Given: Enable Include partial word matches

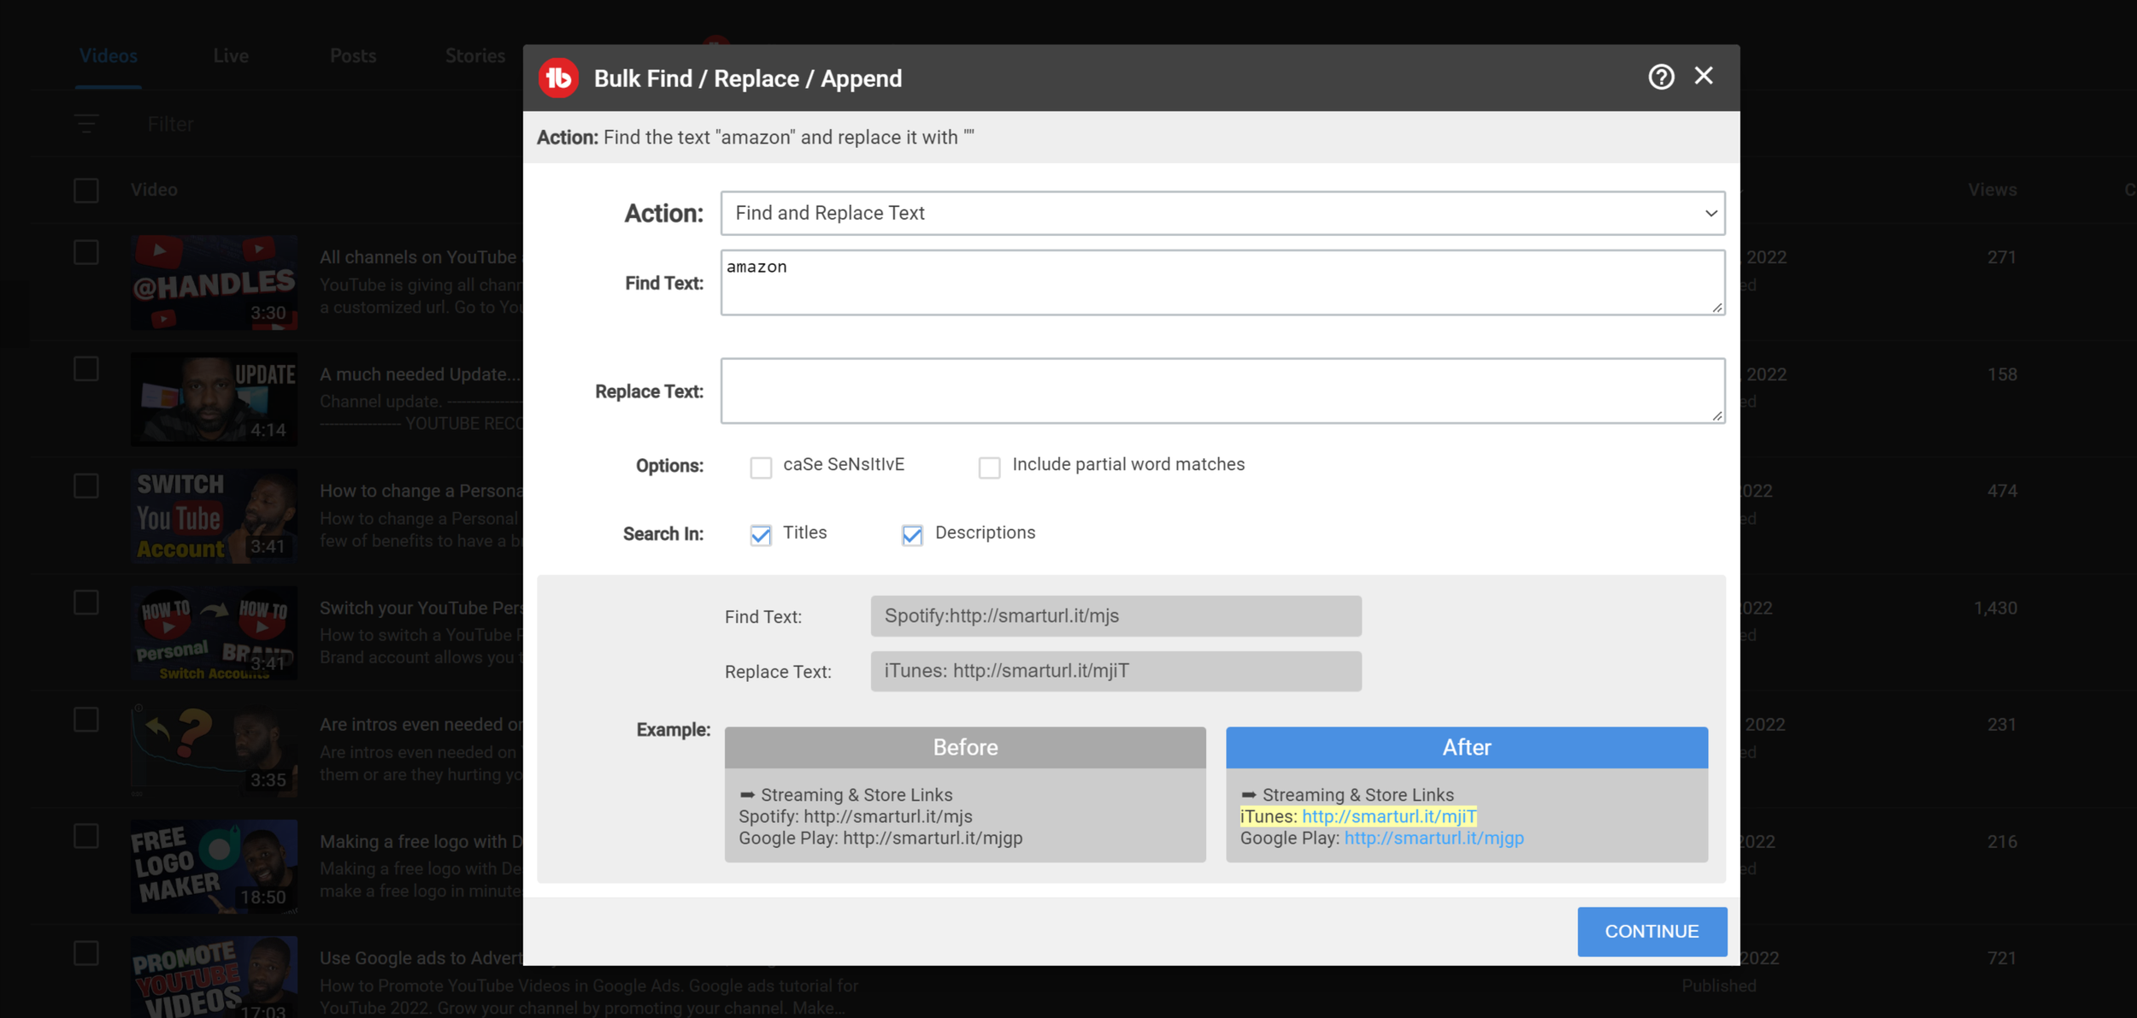Looking at the screenshot, I should tap(989, 468).
